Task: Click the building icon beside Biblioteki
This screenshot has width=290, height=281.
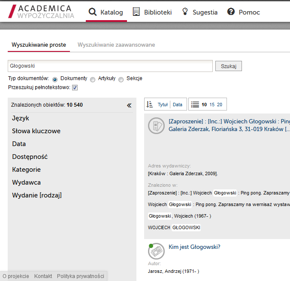Action: click(136, 12)
